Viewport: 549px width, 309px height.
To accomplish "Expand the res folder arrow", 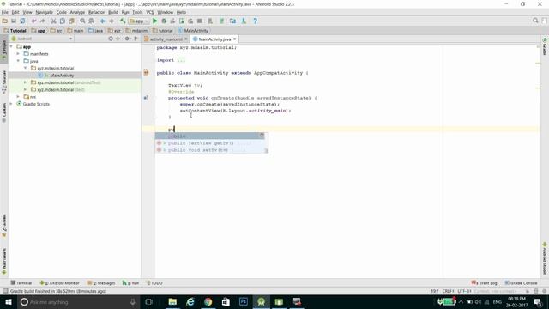I will [18, 97].
